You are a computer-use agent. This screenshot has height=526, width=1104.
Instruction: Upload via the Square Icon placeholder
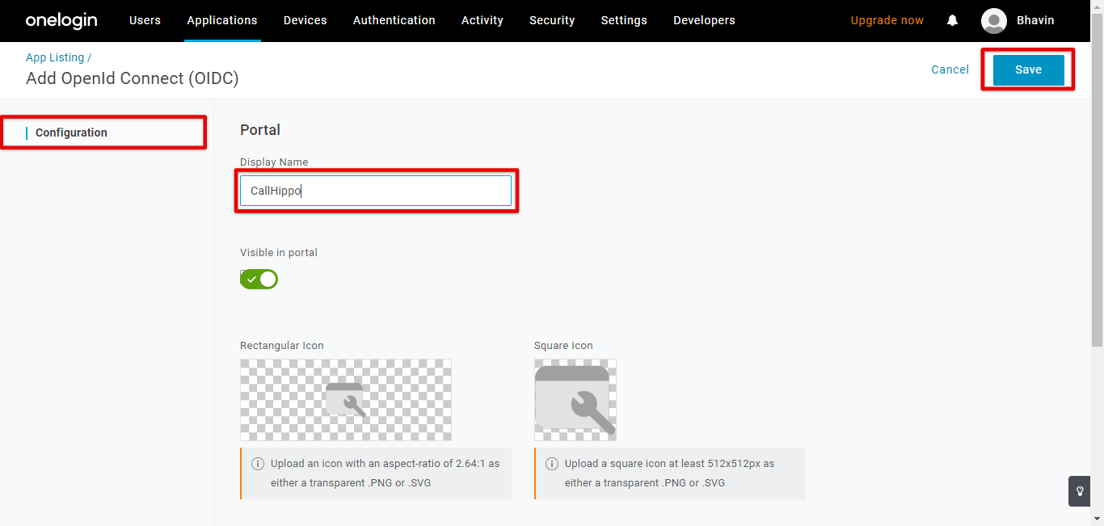(575, 400)
